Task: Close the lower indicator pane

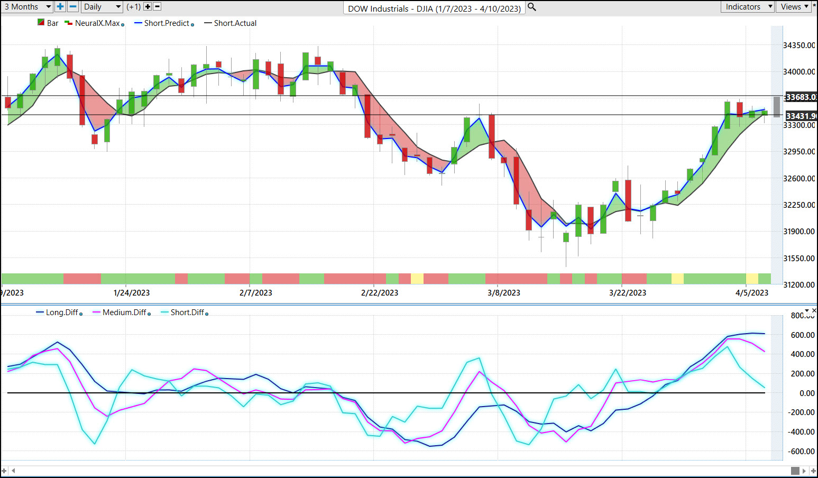Action: (814, 310)
